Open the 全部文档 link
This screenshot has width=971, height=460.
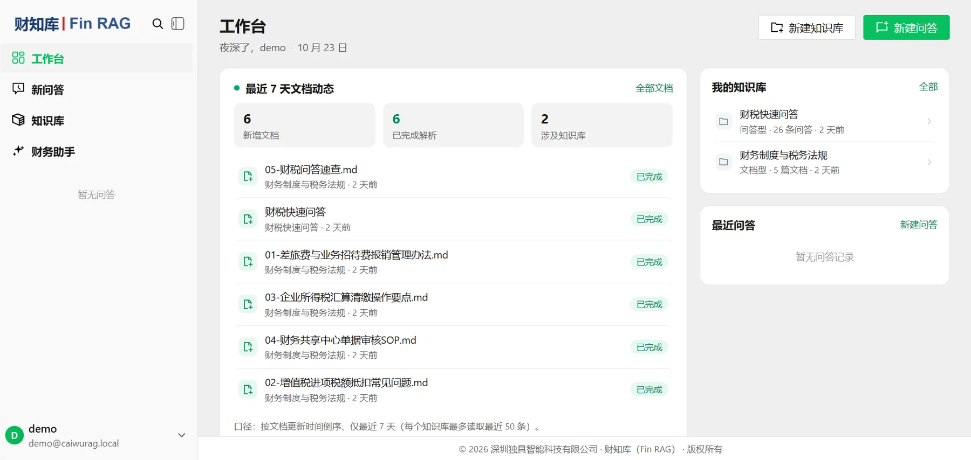pos(654,88)
